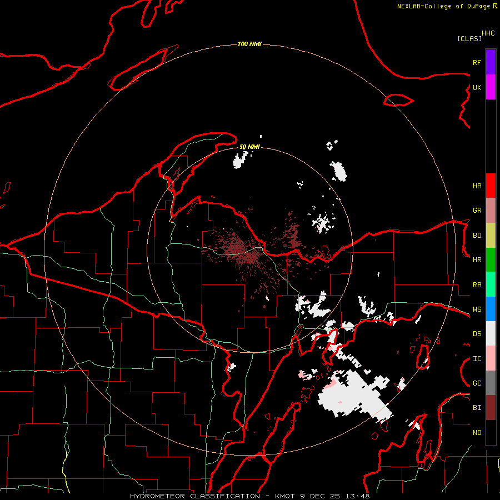Click the RA legend label

coord(477,285)
